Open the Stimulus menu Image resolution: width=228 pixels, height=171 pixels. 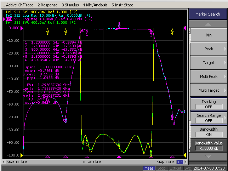coord(70,5)
